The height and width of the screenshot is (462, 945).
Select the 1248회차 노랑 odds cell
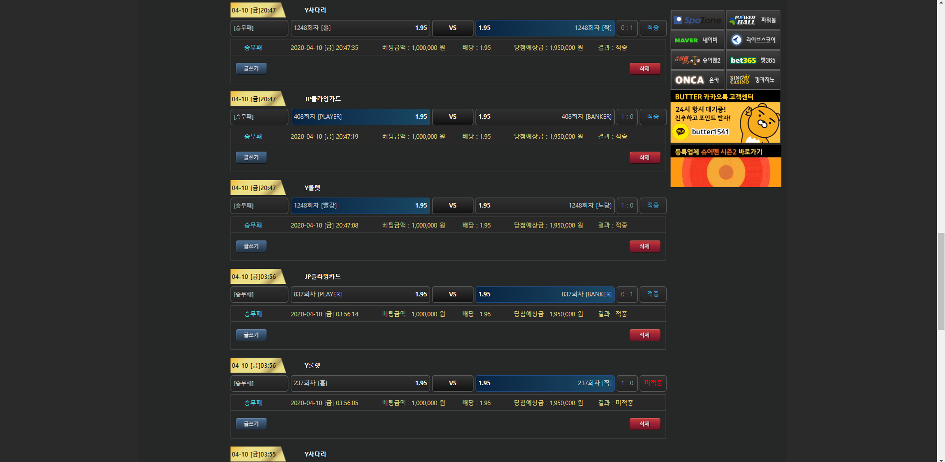[x=545, y=206]
